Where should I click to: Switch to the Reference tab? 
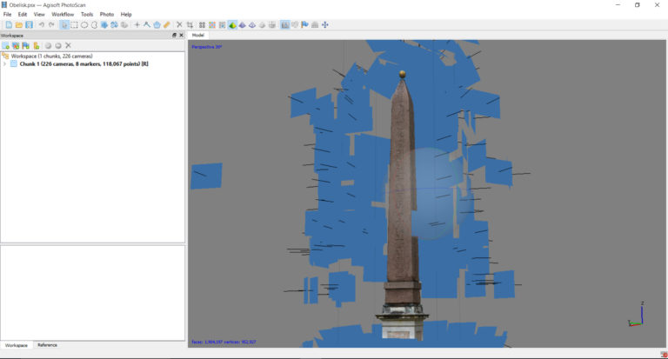tap(47, 345)
